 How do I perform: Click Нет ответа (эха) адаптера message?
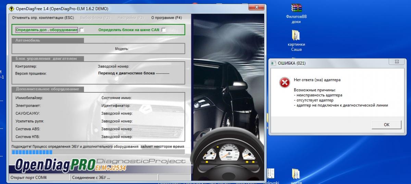[x=317, y=80]
